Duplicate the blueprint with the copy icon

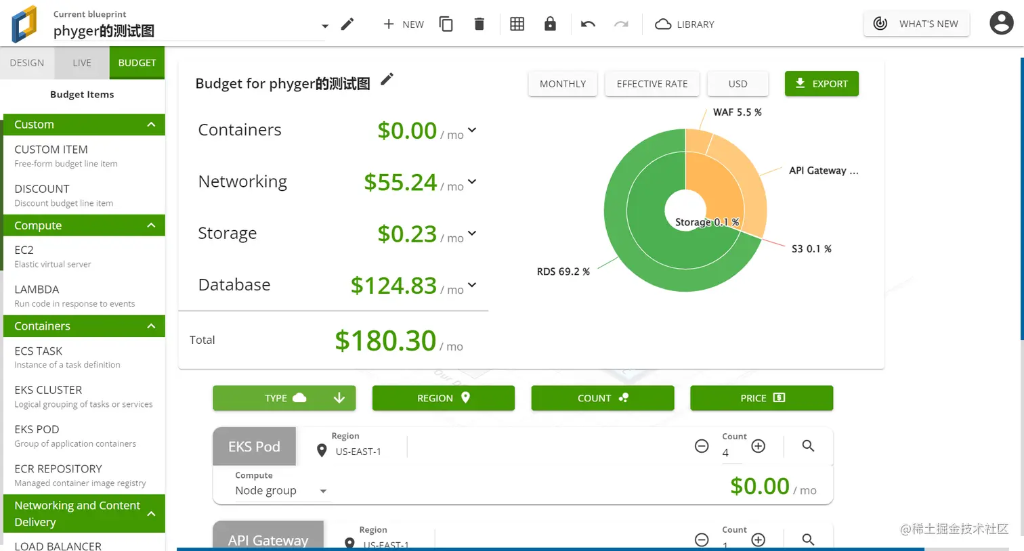[446, 24]
